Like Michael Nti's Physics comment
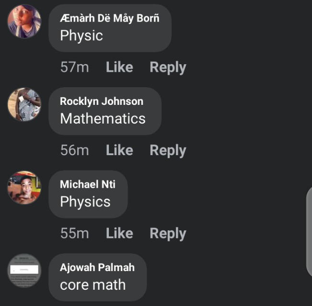 click(119, 233)
